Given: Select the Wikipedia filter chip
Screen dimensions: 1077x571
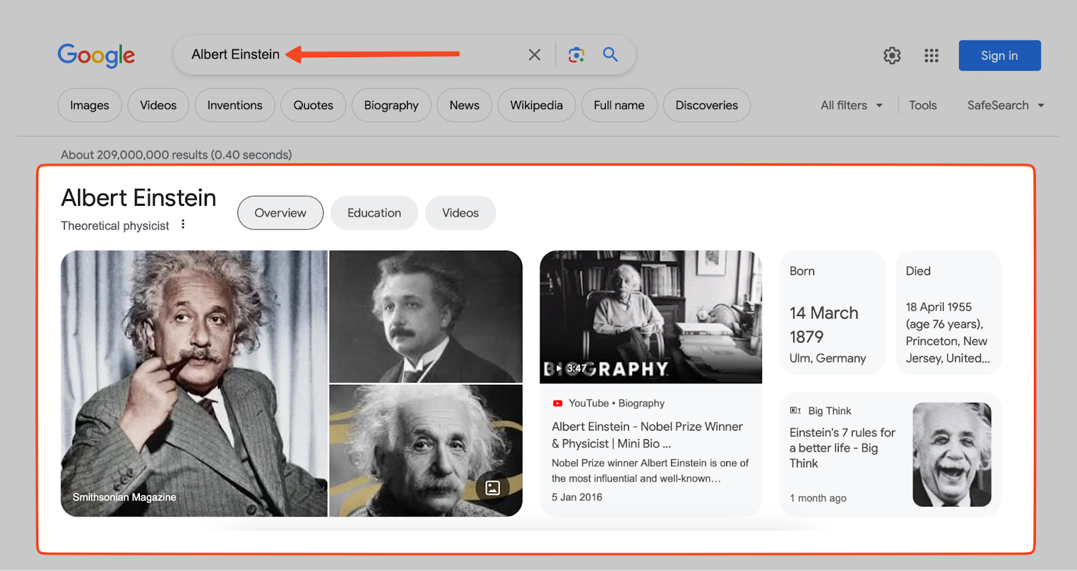Looking at the screenshot, I should pos(536,106).
